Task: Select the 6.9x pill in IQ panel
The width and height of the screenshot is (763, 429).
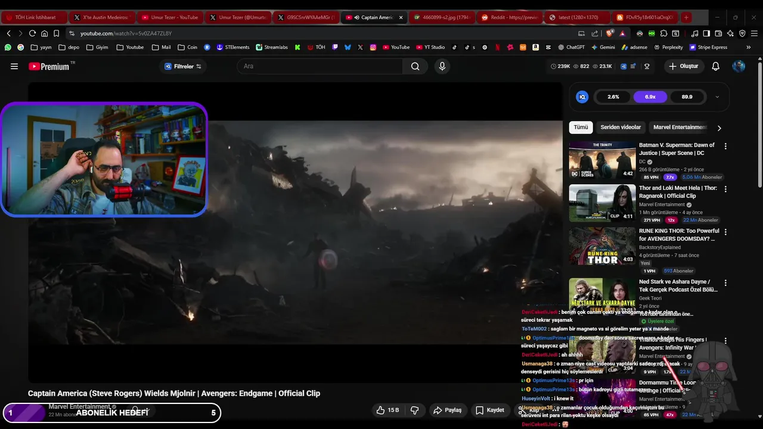Action: coord(650,97)
